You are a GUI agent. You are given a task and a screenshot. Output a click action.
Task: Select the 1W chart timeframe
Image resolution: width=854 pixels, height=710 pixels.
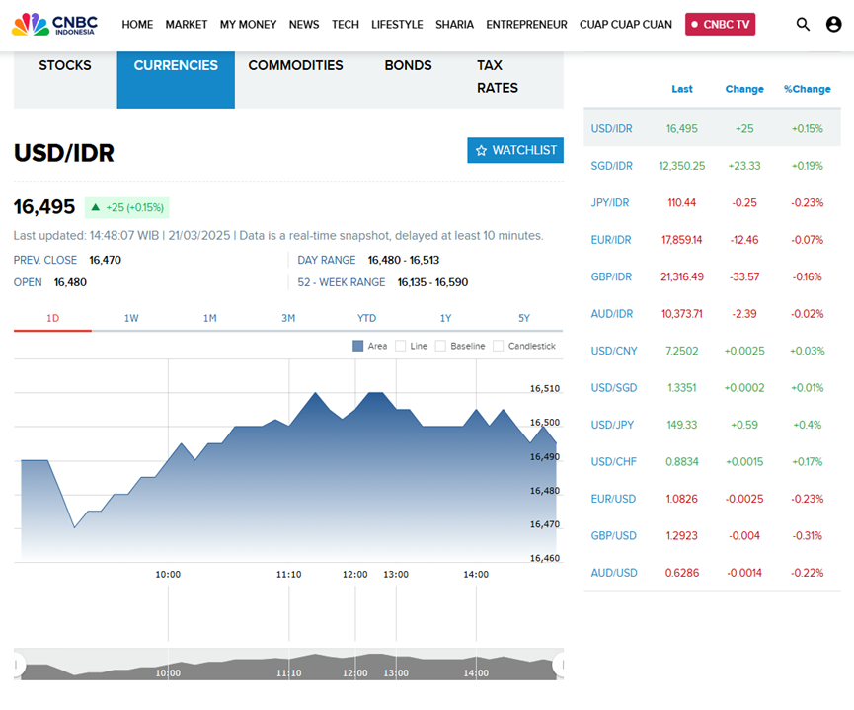131,318
